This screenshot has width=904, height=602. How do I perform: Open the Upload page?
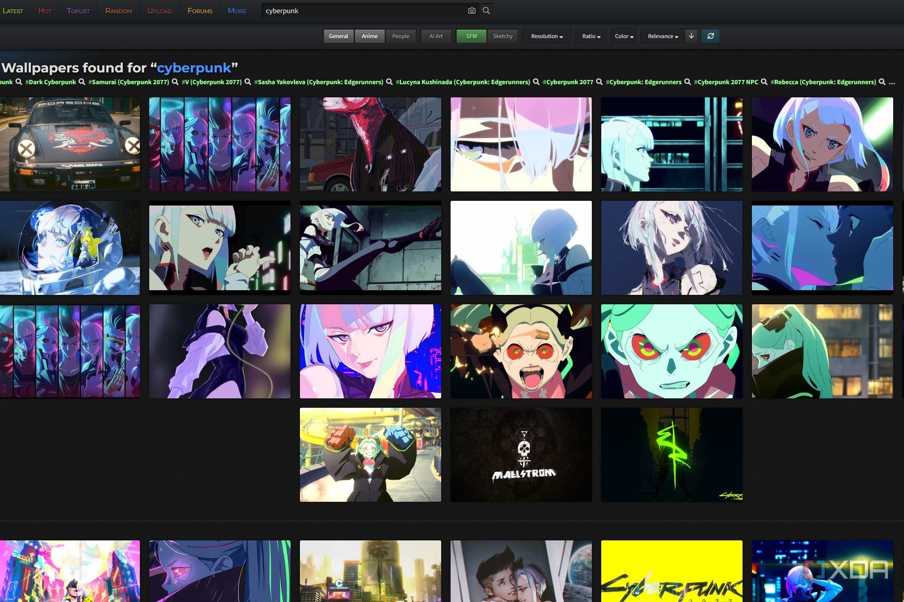point(160,11)
